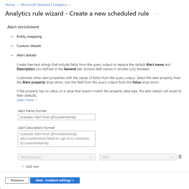Screen dimensions: 189x189
Task: Click the Alert Name Format field
Action: point(57,117)
